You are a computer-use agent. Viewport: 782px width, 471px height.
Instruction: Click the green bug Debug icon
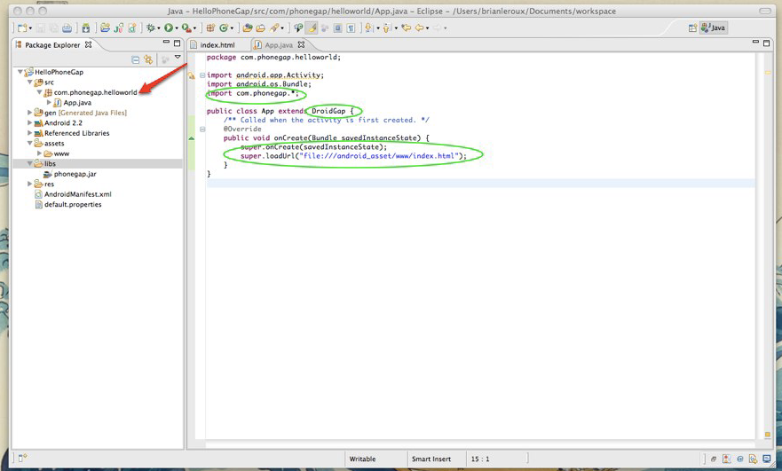[150, 28]
